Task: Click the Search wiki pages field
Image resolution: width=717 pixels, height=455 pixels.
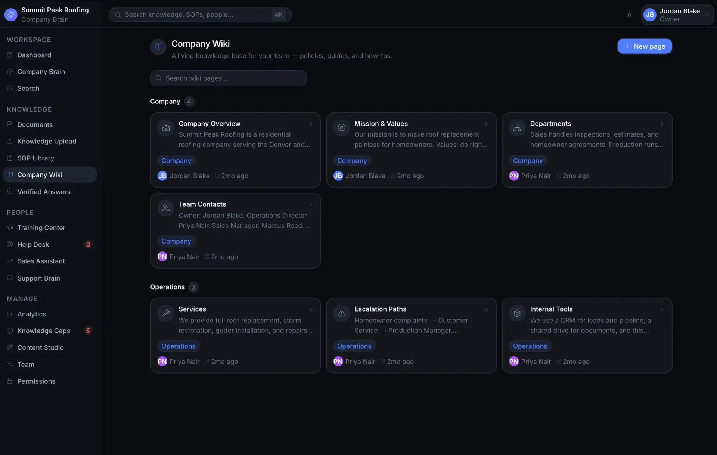Action: (229, 78)
